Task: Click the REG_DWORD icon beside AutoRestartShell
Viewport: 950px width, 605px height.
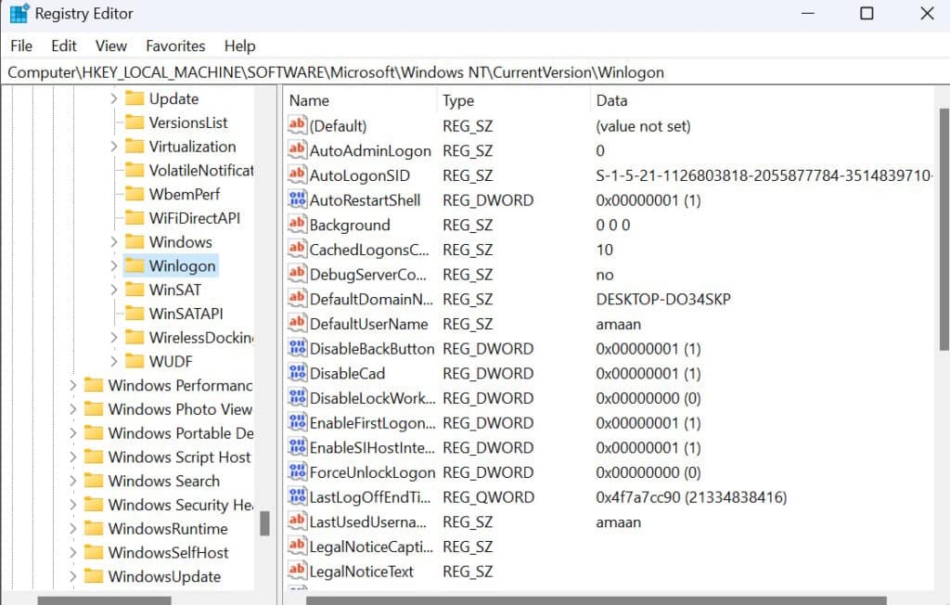Action: pos(297,200)
